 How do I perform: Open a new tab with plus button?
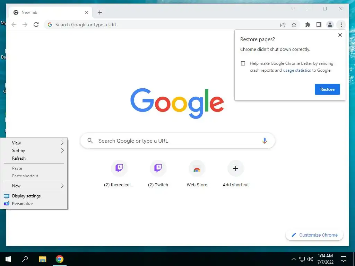click(100, 12)
